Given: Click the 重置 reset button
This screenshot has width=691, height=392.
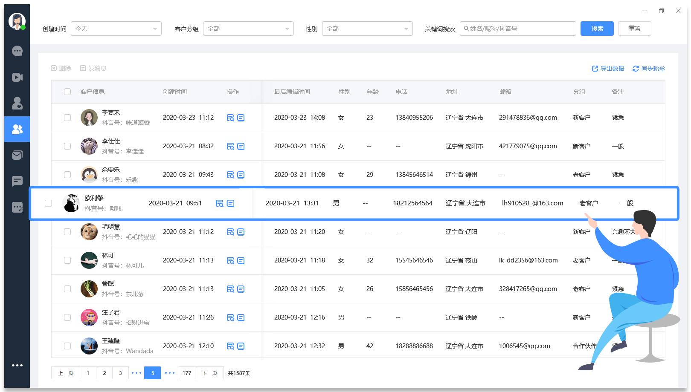Looking at the screenshot, I should [635, 29].
